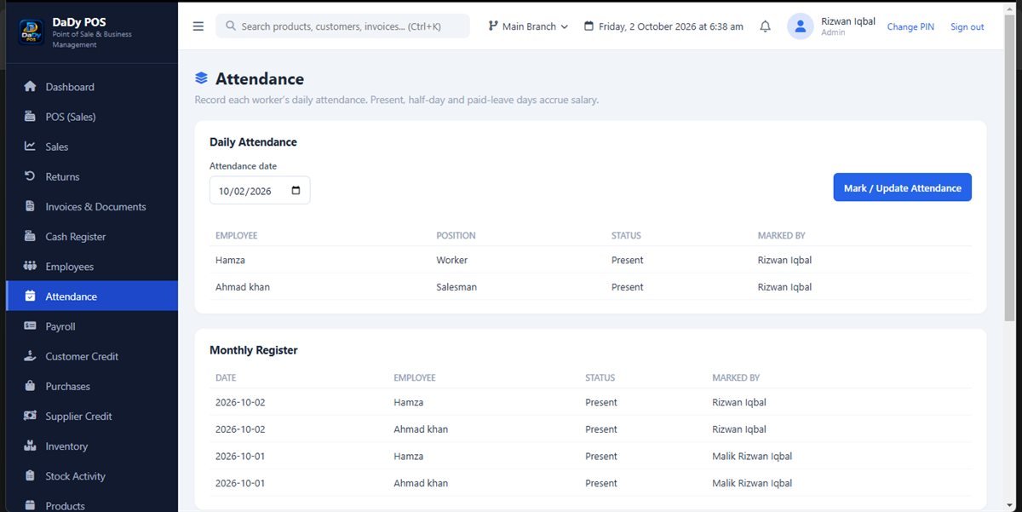Image resolution: width=1022 pixels, height=512 pixels.
Task: Toggle the hamburger sidebar menu icon
Action: pos(198,26)
